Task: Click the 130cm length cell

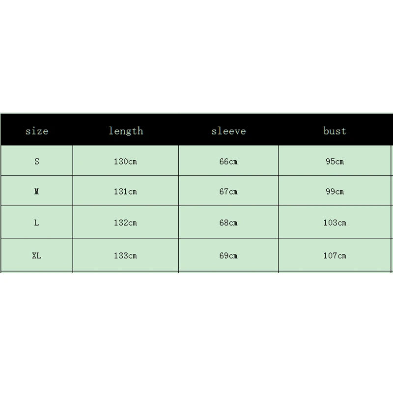Action: [x=125, y=162]
